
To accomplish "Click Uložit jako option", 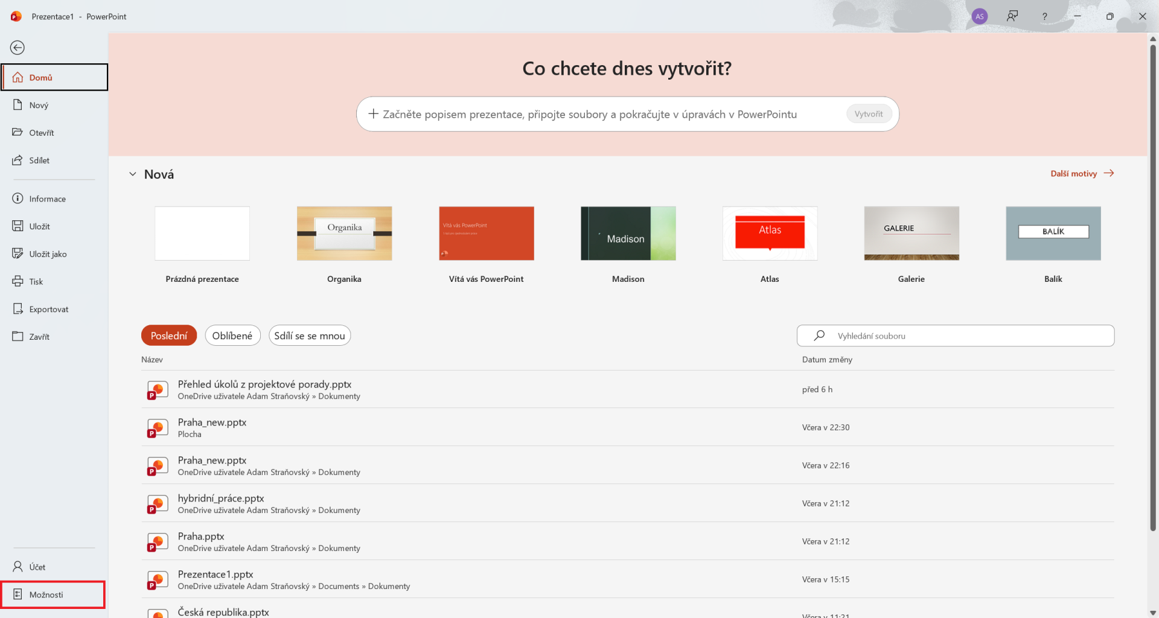I will 54,254.
